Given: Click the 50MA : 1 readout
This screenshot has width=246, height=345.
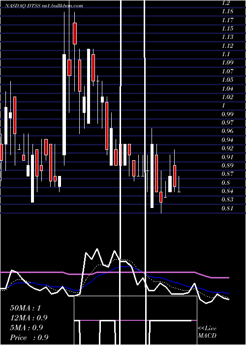Looking at the screenshot, I should pyautogui.click(x=26, y=308).
